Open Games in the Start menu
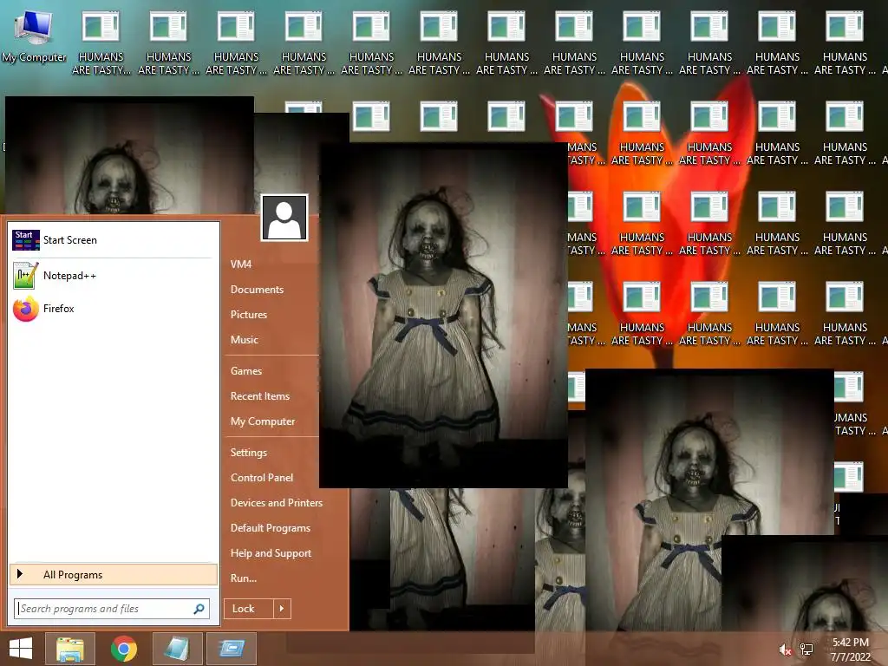The height and width of the screenshot is (666, 888). tap(245, 371)
